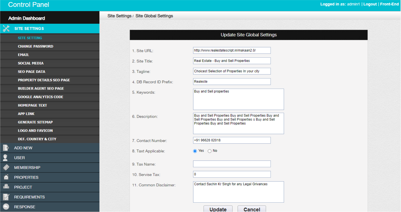Open LOGO AND FAVICON menu item

pyautogui.click(x=50, y=131)
